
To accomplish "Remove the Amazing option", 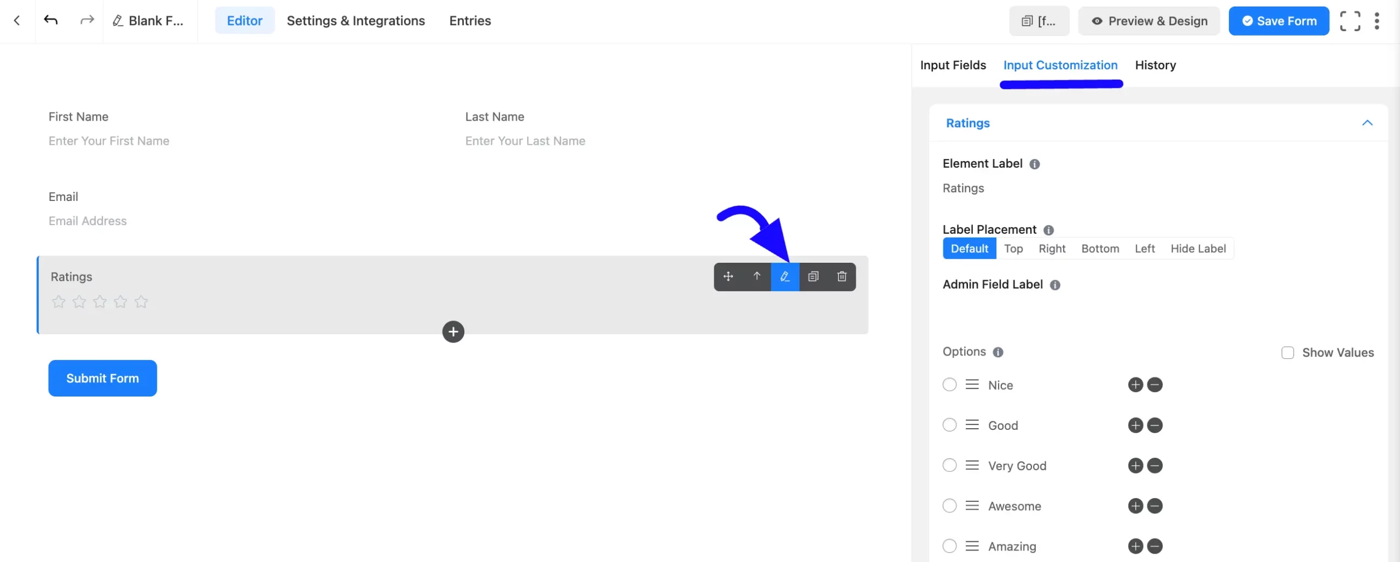I will [x=1154, y=547].
